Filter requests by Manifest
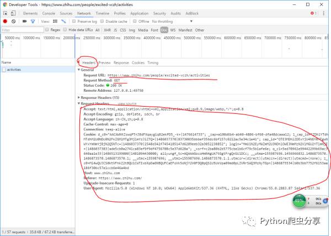The image size is (331, 236). point(185,30)
